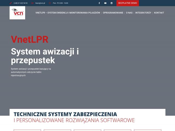Open the Facebook page icon
Viewport: 175px width, 131px height.
pos(99,3)
